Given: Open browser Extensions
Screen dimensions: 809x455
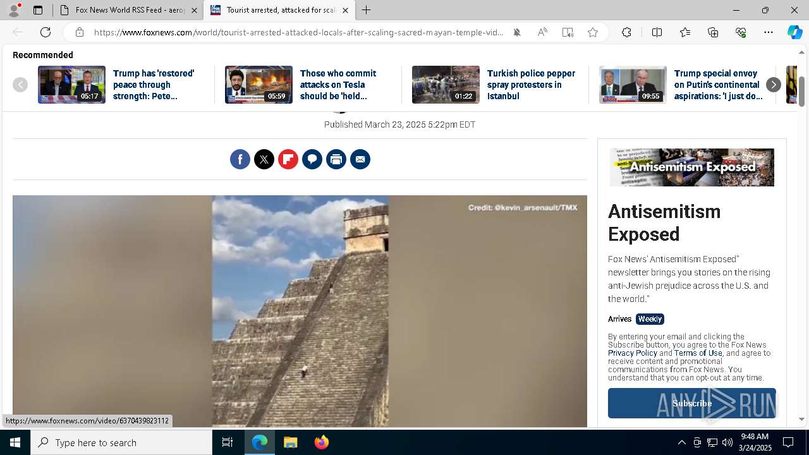Looking at the screenshot, I should 626,32.
